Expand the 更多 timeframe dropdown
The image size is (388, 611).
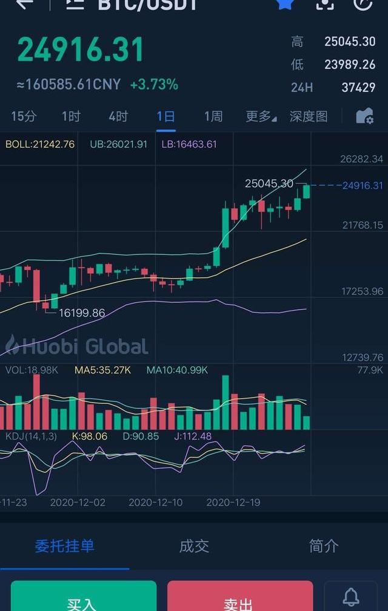click(261, 116)
